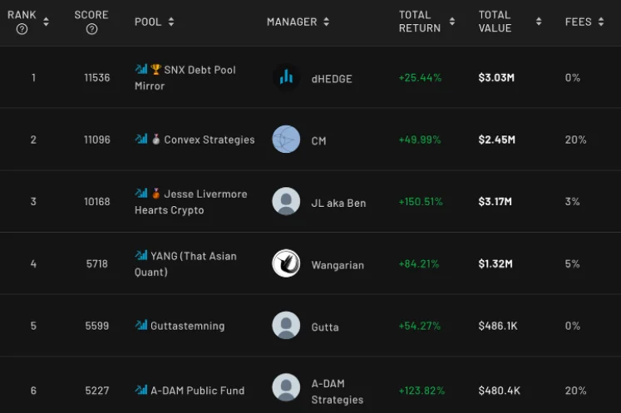Click total value $2.45M
Screen dimensions: 621x413
click(x=497, y=140)
